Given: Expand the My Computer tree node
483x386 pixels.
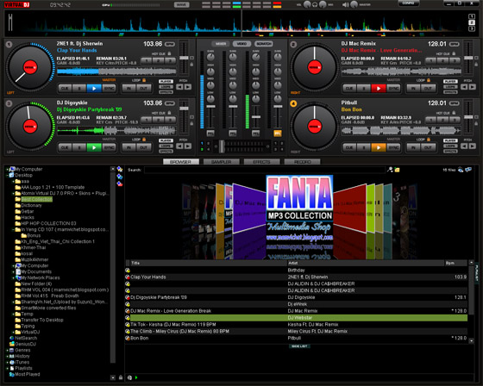Looking at the screenshot, I should (x=8, y=169).
